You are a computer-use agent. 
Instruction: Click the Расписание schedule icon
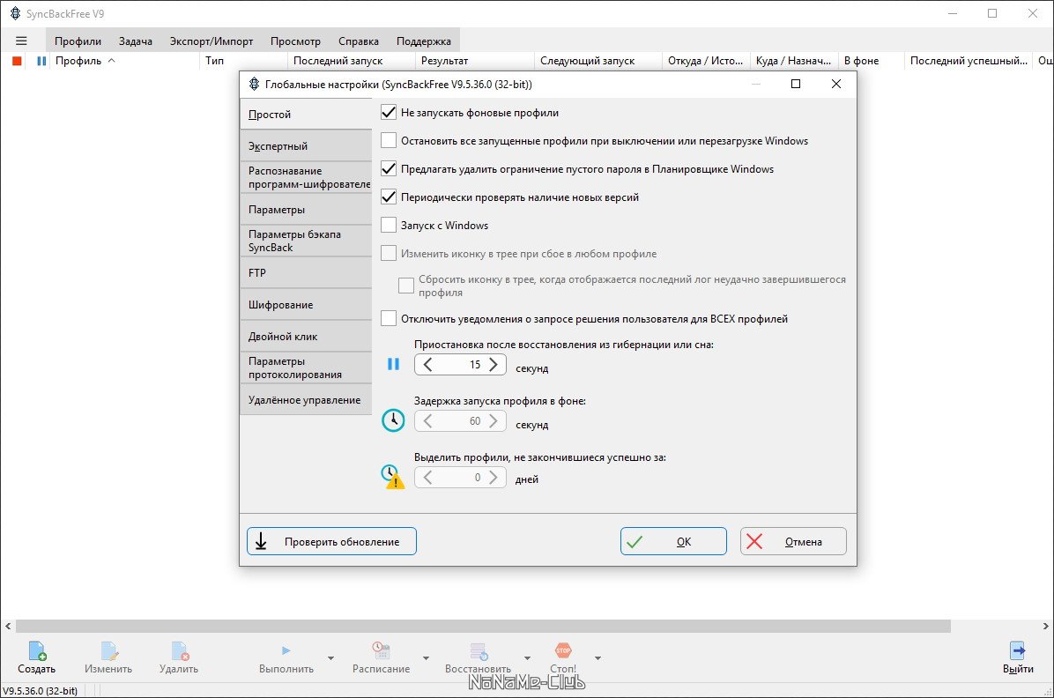[381, 651]
